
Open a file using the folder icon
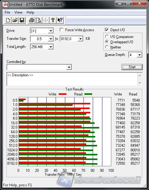click(x=15, y=20)
